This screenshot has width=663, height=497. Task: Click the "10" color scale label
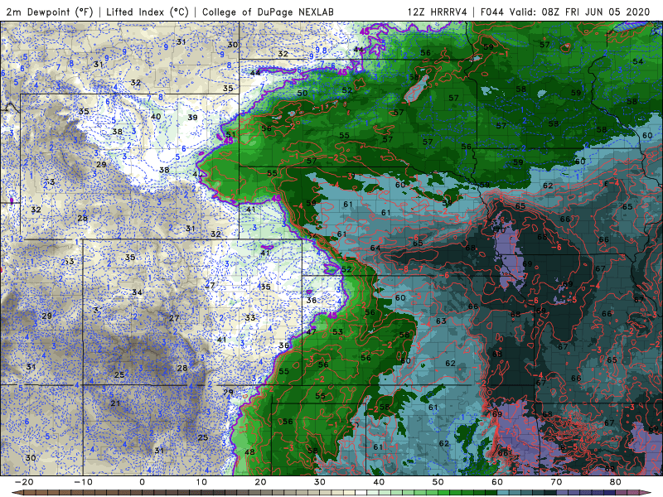point(201,482)
